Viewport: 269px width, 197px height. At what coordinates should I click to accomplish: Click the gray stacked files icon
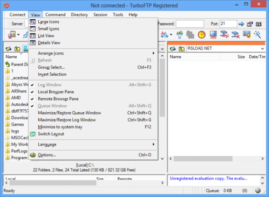click(x=190, y=35)
